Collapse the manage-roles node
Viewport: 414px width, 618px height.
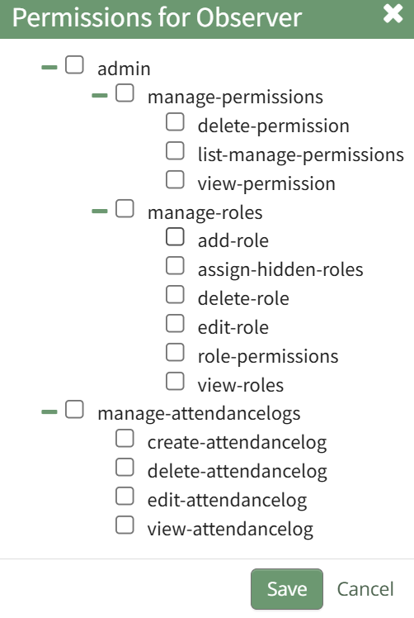pyautogui.click(x=100, y=212)
